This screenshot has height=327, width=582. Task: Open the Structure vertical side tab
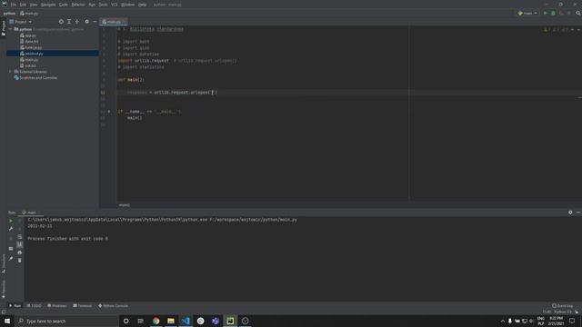(4, 263)
